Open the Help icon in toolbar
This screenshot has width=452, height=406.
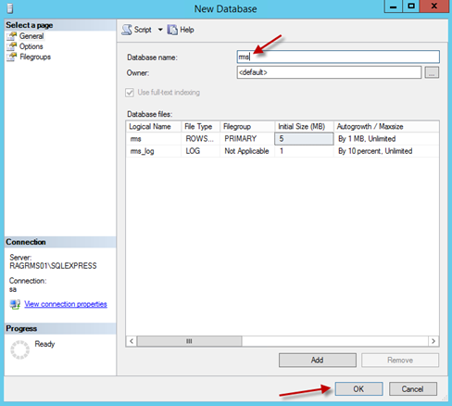[x=172, y=30]
